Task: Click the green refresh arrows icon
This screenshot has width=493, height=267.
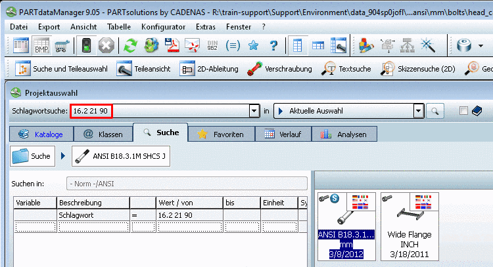Action: point(131,46)
